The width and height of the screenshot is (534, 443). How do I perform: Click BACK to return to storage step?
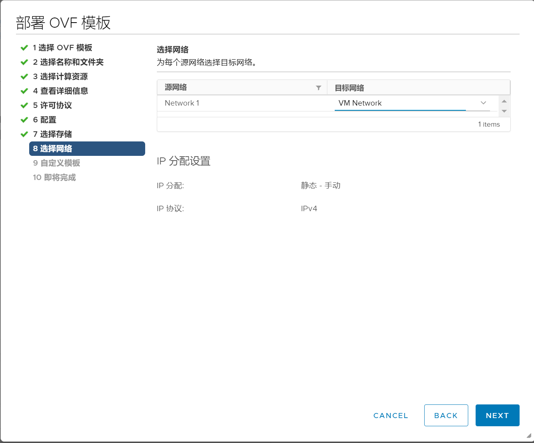pos(446,415)
